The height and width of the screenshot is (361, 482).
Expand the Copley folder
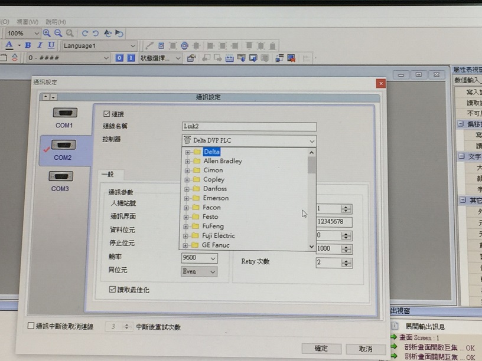pyautogui.click(x=187, y=180)
